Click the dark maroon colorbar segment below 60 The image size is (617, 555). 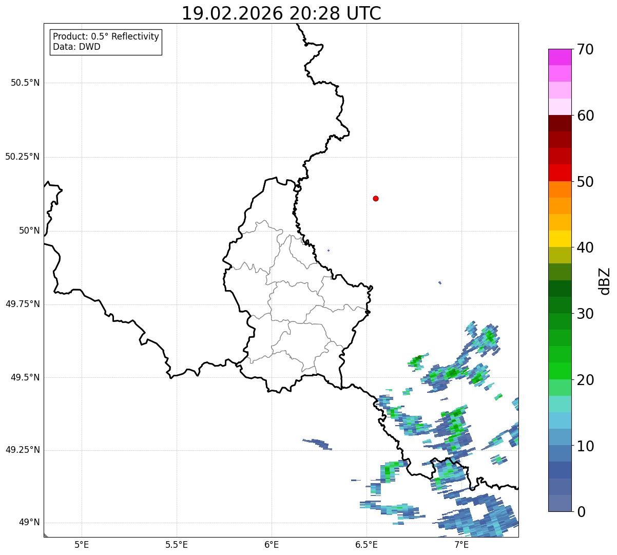click(x=560, y=123)
